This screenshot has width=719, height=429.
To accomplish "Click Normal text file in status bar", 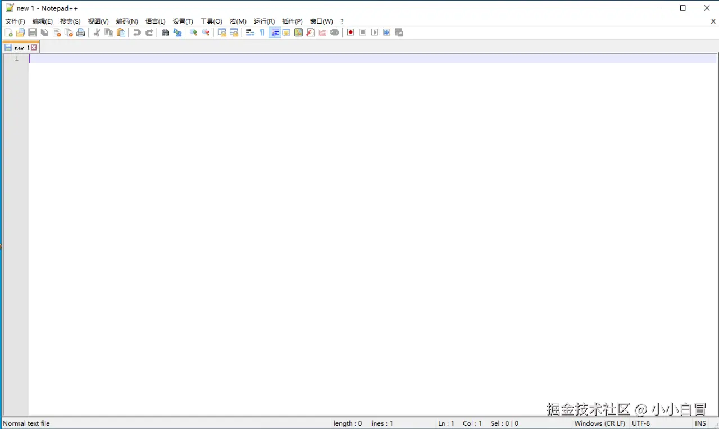I will (26, 423).
